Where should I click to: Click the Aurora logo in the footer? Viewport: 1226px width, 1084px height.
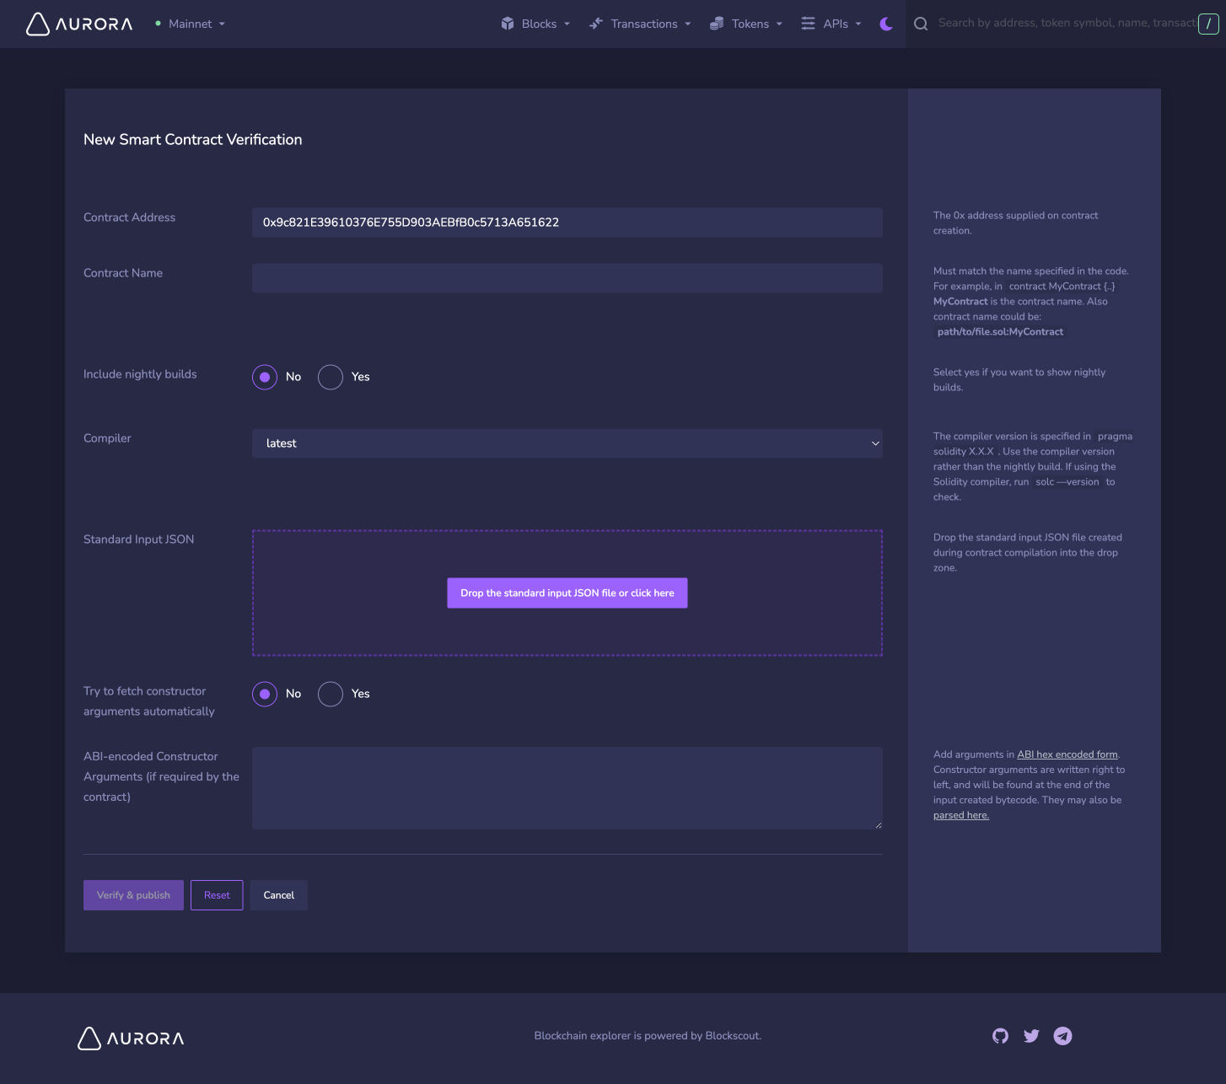[x=131, y=1038]
